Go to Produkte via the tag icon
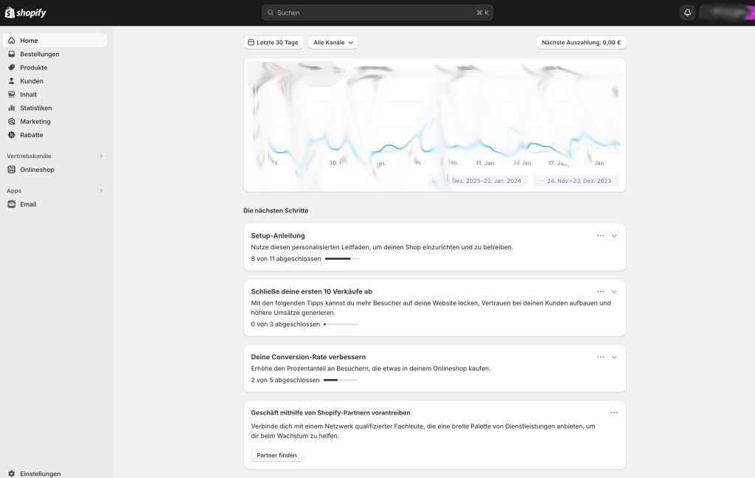 tap(12, 68)
